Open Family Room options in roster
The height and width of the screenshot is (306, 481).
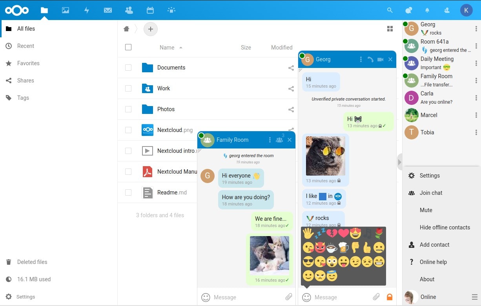[x=476, y=80]
